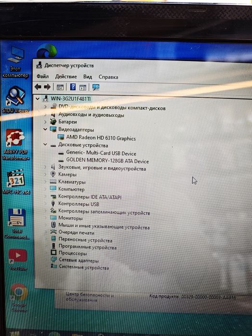
Task: Open ABBYY PDF Transformer+ desktop shortcut
Action: click(x=15, y=144)
